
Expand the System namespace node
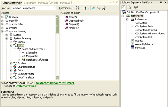point(7,35)
